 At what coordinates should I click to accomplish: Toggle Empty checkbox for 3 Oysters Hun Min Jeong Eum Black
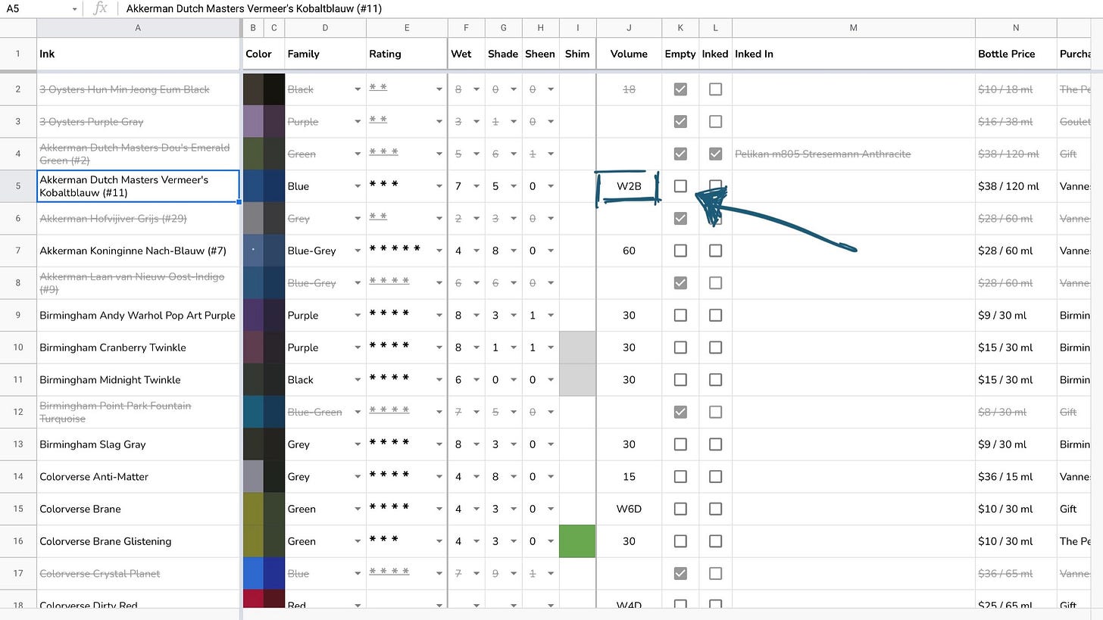pyautogui.click(x=680, y=89)
